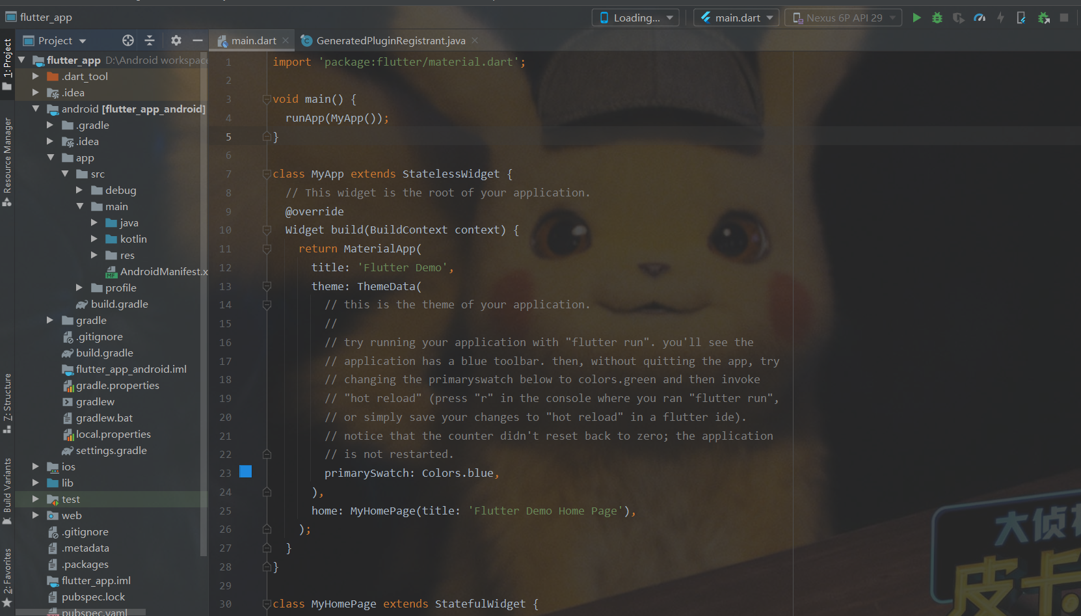Image resolution: width=1081 pixels, height=616 pixels.
Task: Run the app with the green play button
Action: (x=916, y=18)
